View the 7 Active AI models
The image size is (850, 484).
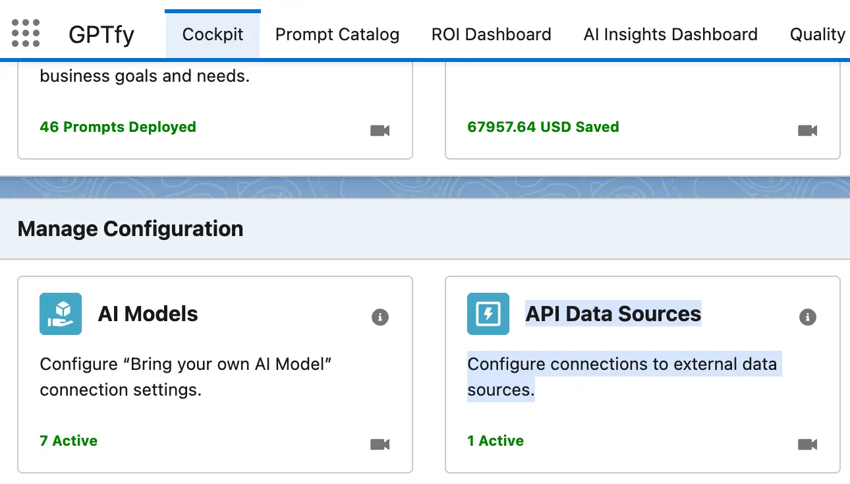point(69,440)
